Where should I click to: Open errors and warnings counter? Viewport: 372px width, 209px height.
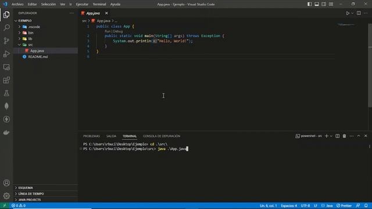[x=19, y=206]
